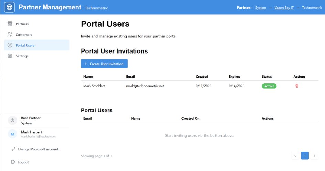Click the Customers people icon in sidebar
The height and width of the screenshot is (171, 325).
pyautogui.click(x=10, y=35)
